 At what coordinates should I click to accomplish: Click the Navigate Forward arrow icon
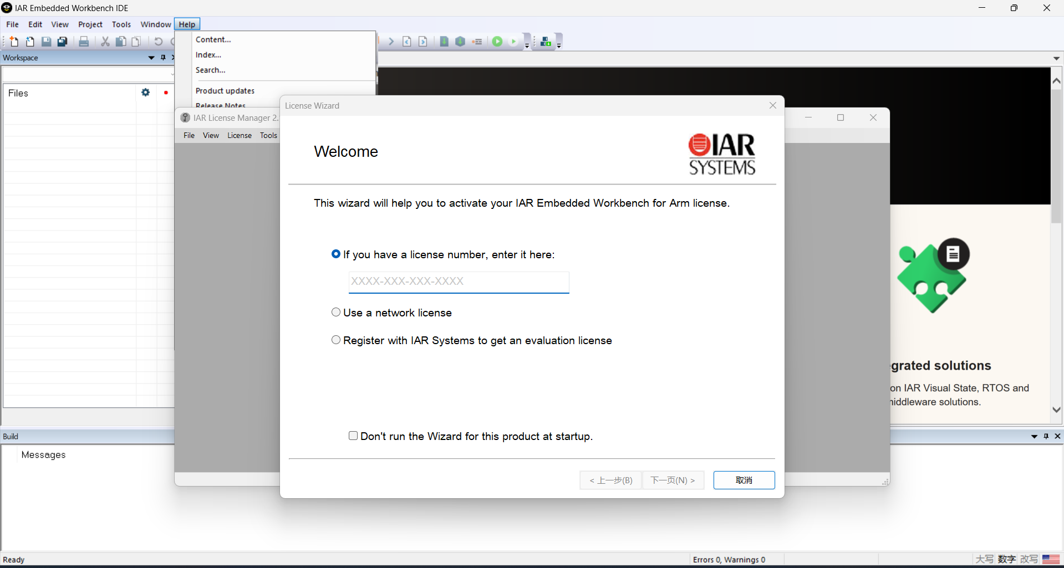coord(391,42)
